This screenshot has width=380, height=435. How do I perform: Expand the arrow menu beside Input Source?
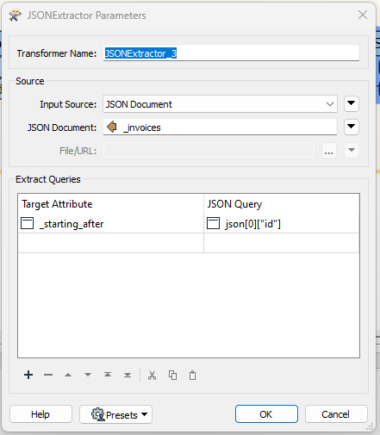[352, 103]
